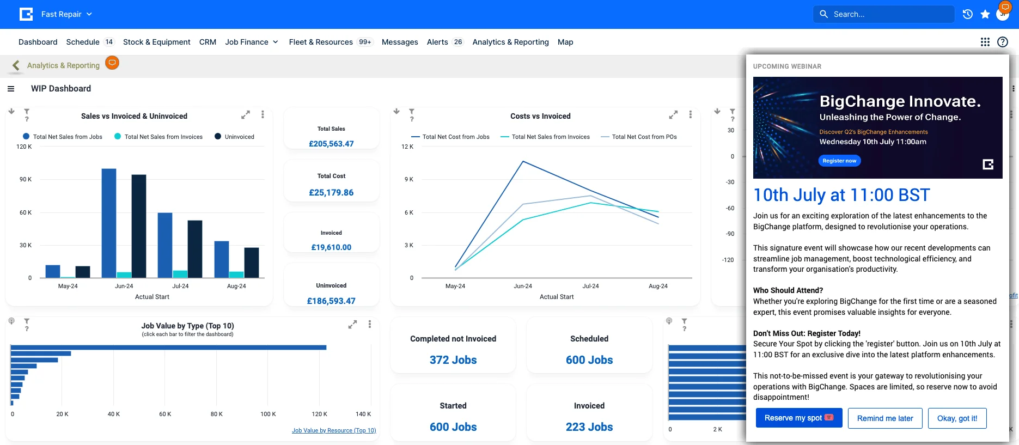Open the help question mark icon

[x=1003, y=42]
